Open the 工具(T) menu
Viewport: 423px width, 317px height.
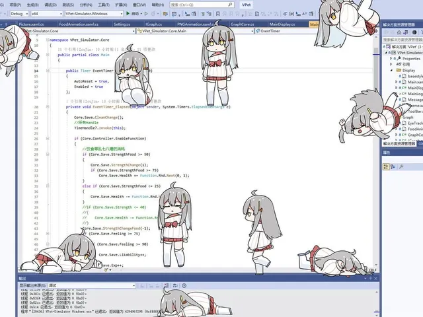coord(104,5)
